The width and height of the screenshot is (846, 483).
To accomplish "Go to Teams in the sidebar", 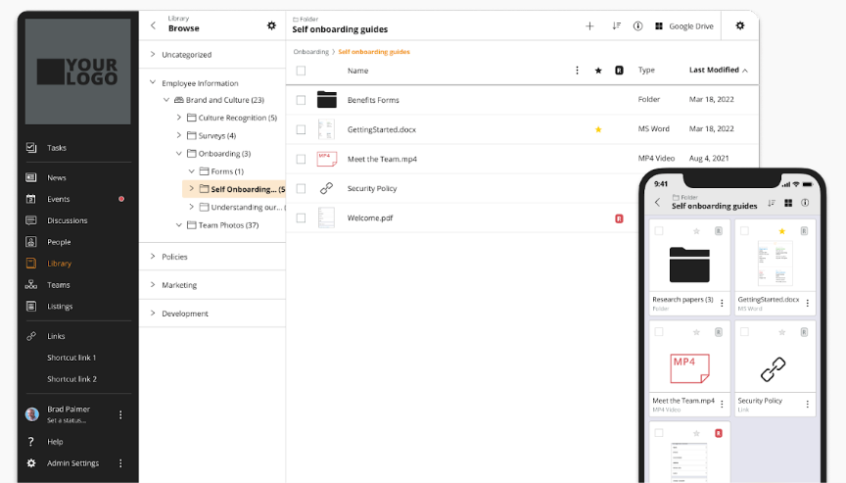I will (x=58, y=285).
